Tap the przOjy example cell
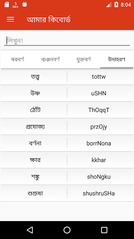The width and height of the screenshot is (134, 239). click(99, 127)
